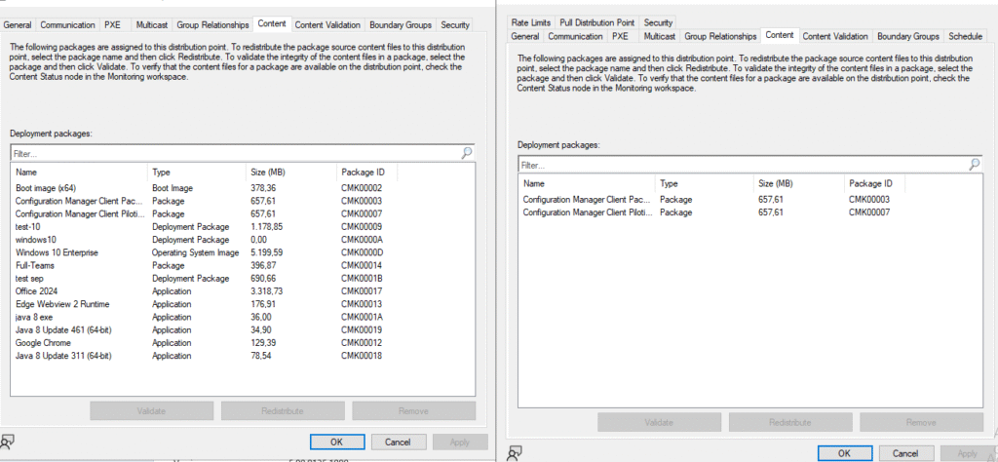This screenshot has height=462, width=998.
Task: Open the Schedule tab
Action: click(x=965, y=36)
